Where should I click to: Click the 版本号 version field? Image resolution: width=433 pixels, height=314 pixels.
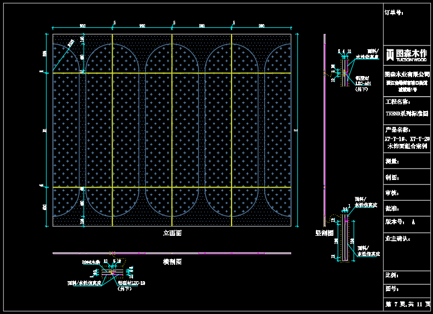tap(395, 223)
